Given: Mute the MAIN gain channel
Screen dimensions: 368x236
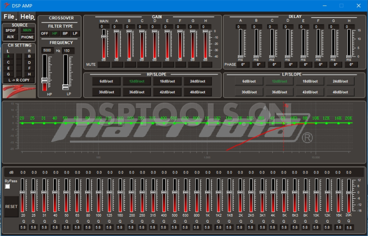Looking at the screenshot, I should 103,65.
